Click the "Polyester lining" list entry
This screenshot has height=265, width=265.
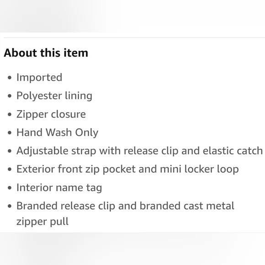click(54, 96)
